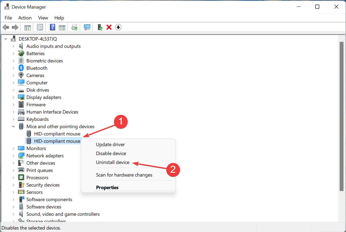
Task: Click the Properties toolbar icon
Action: coord(40,27)
